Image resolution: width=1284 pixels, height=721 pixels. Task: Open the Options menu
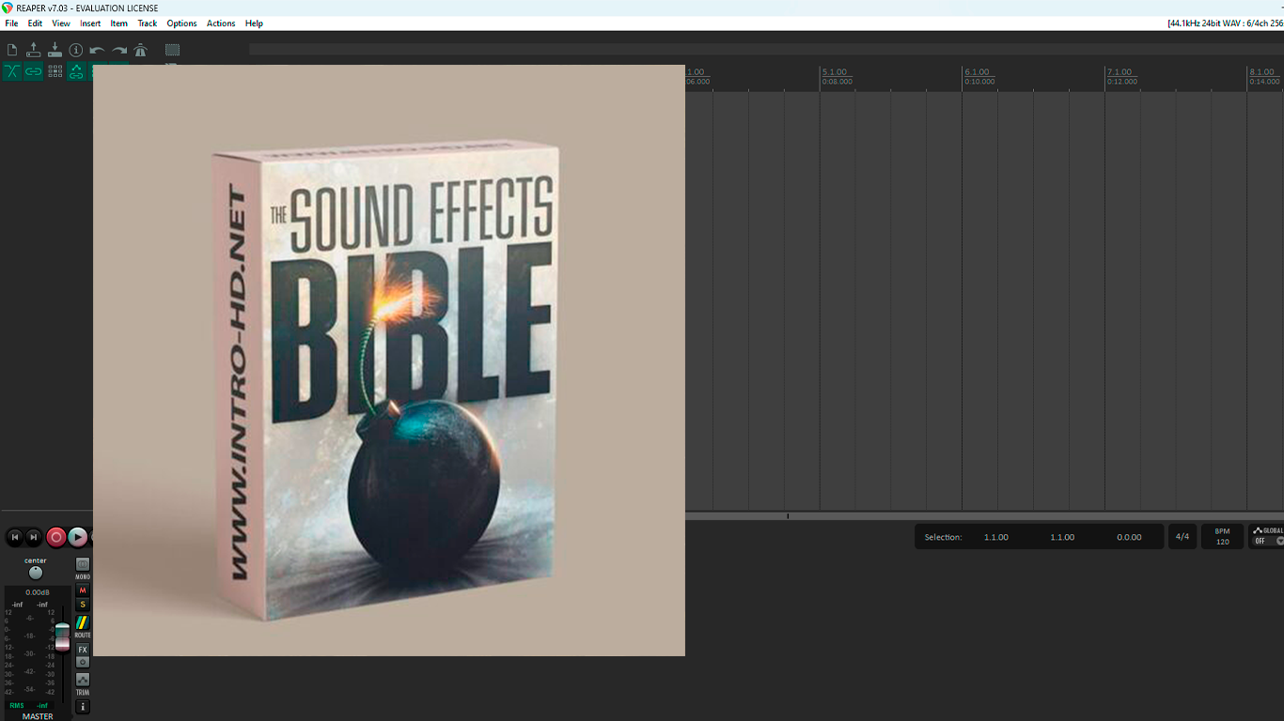pos(182,23)
